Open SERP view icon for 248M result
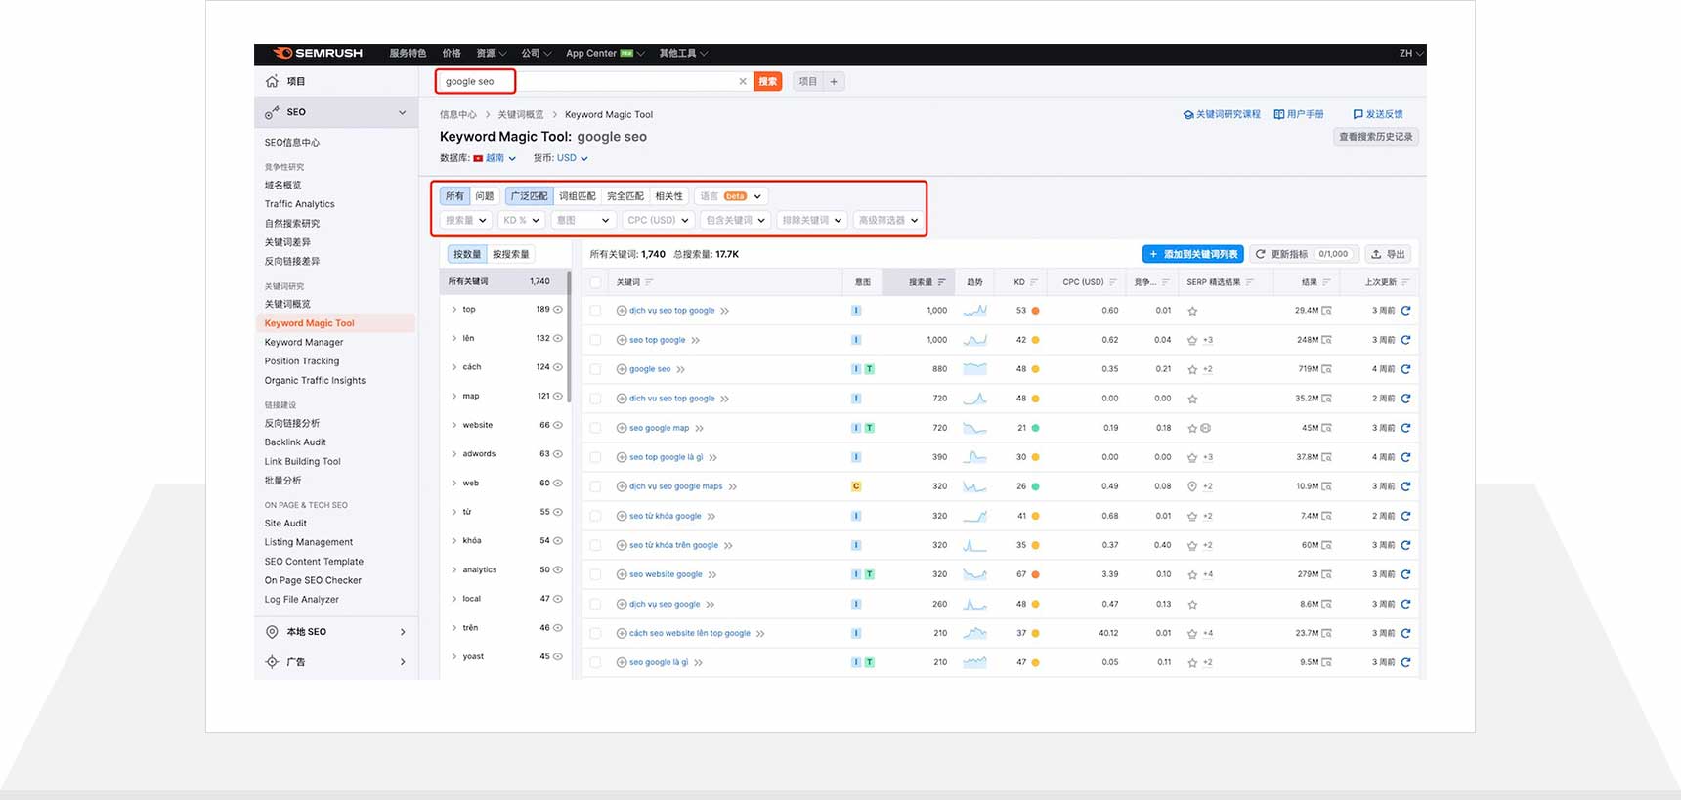The image size is (1681, 800). [1326, 340]
